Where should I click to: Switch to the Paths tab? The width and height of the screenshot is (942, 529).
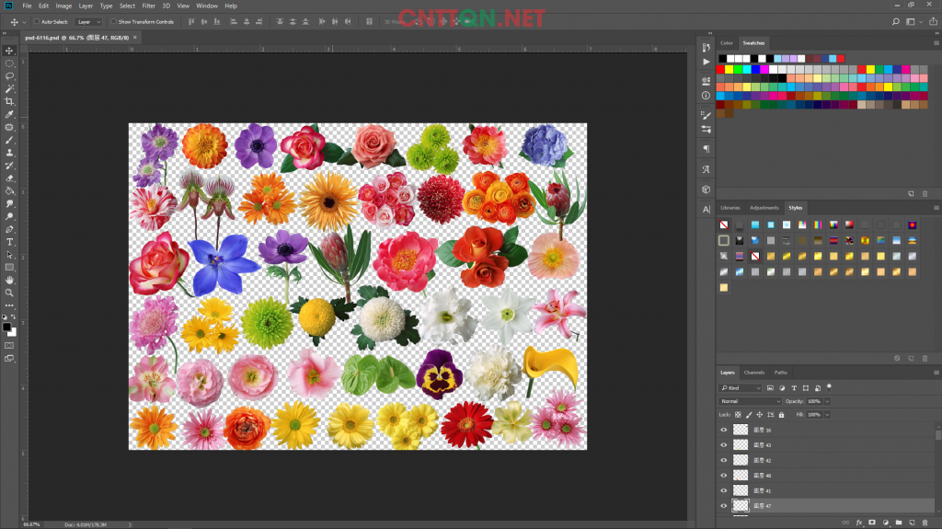click(x=780, y=373)
